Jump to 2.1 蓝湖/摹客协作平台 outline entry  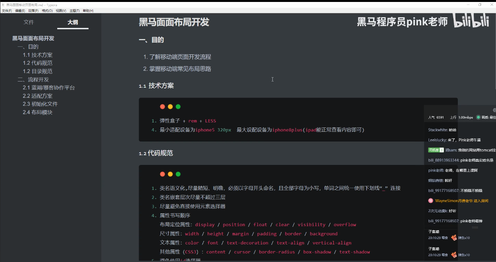[49, 88]
